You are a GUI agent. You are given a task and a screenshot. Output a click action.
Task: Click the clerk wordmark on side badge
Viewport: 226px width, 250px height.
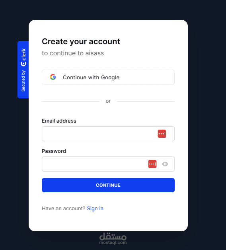click(23, 55)
